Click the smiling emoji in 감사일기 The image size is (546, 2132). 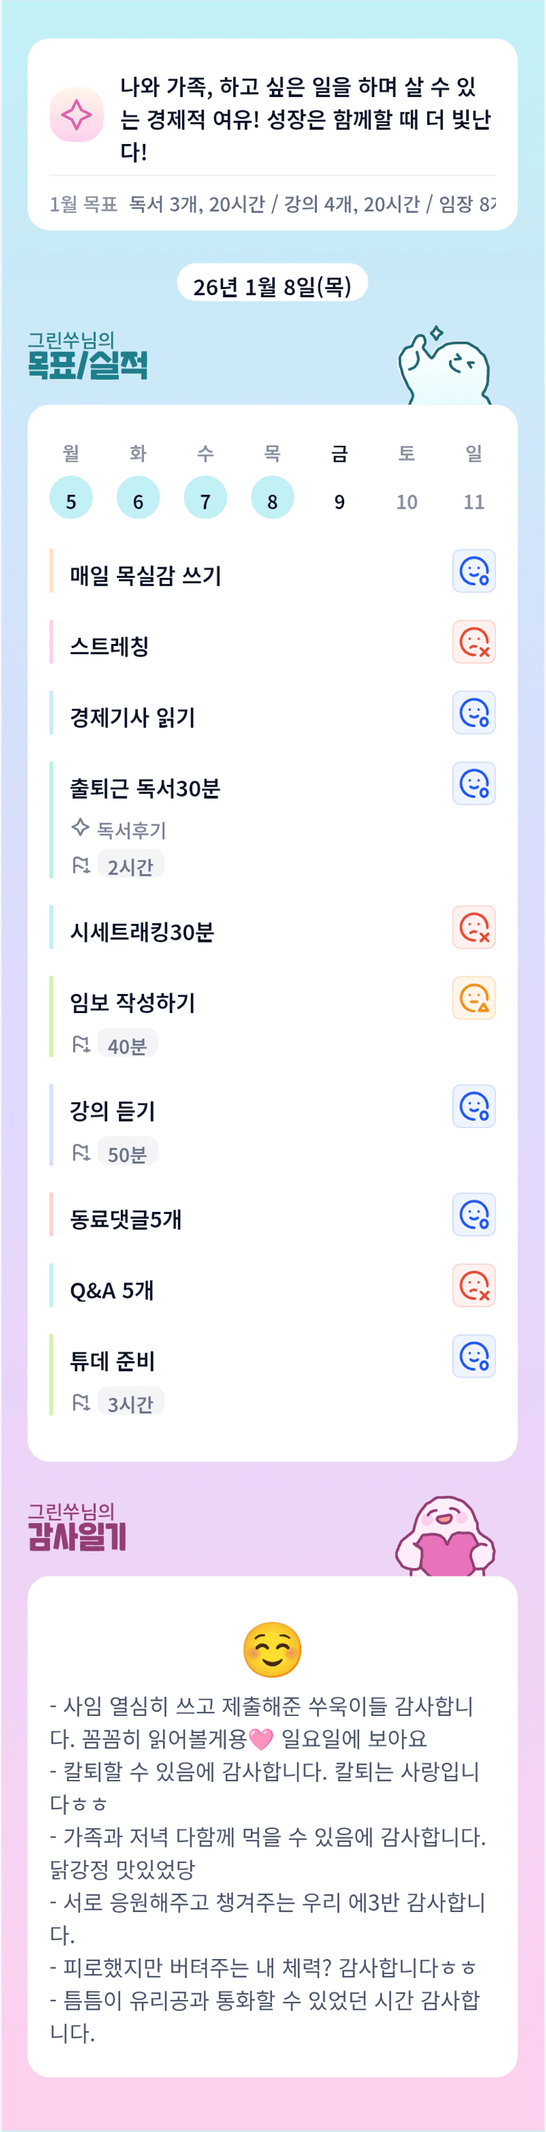click(x=272, y=1649)
